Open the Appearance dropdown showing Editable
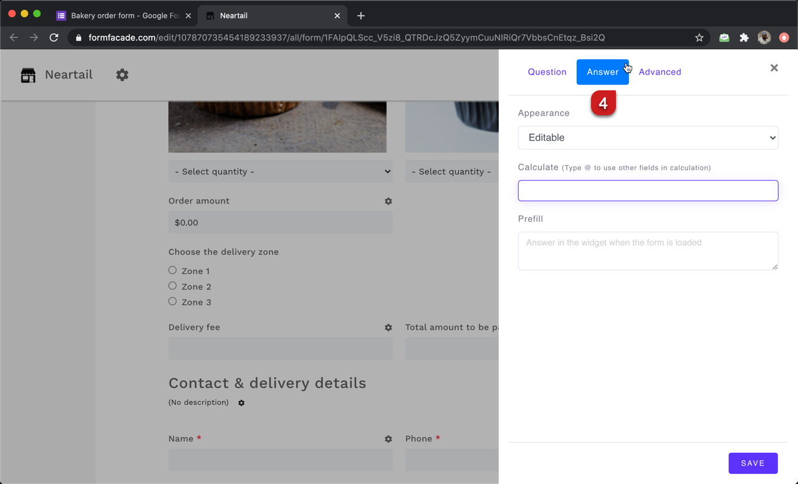Image resolution: width=798 pixels, height=484 pixels. pyautogui.click(x=648, y=138)
